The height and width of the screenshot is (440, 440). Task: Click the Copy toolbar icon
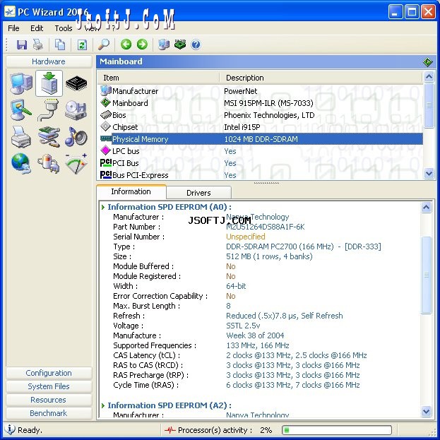coord(60,44)
